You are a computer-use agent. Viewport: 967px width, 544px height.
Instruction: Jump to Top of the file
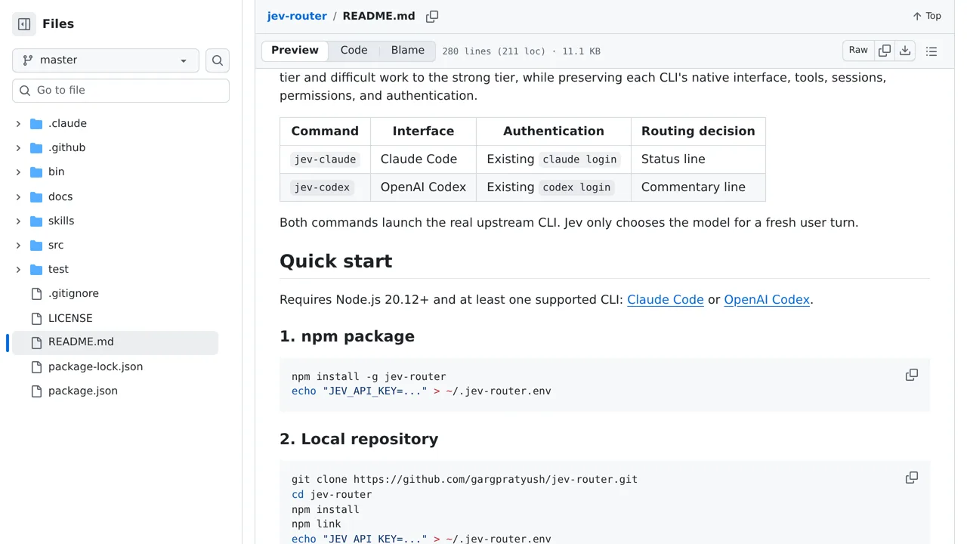[x=926, y=16]
